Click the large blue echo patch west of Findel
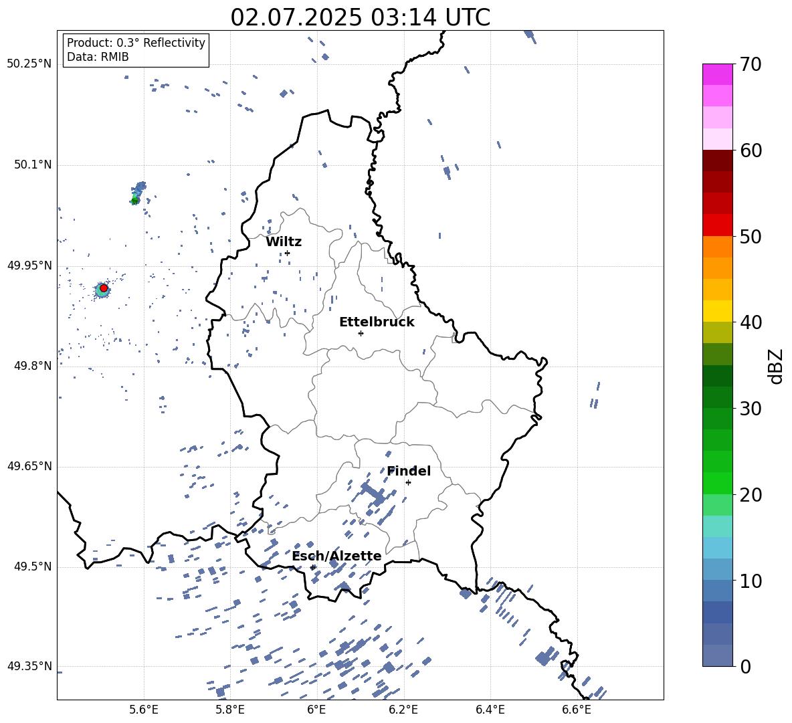792x723 pixels. click(x=373, y=494)
